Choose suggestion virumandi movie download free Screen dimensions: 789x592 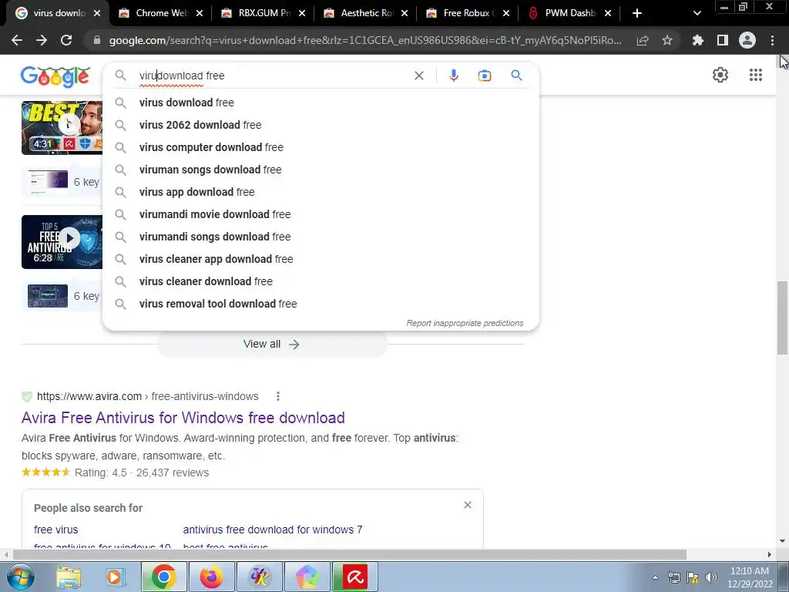[321, 214]
